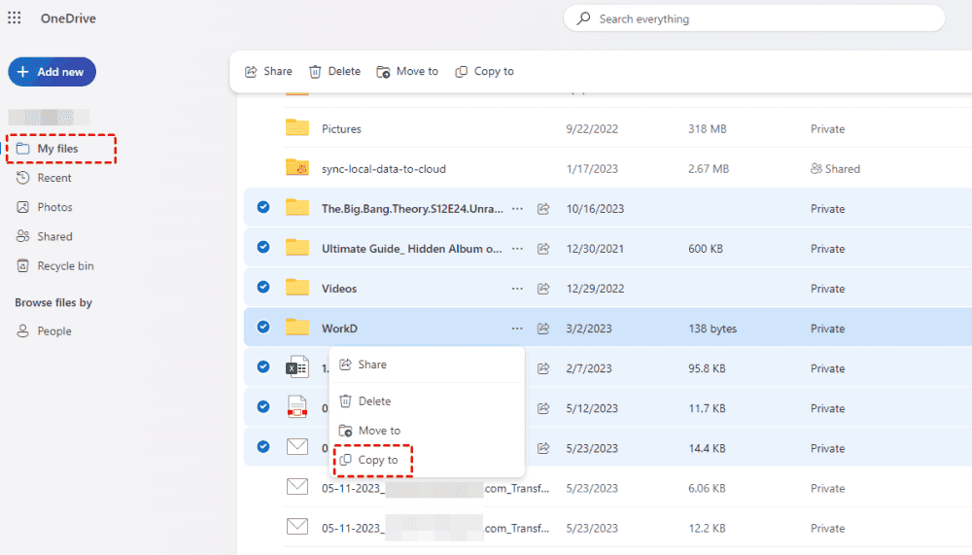Open the Recent files view

coord(54,178)
